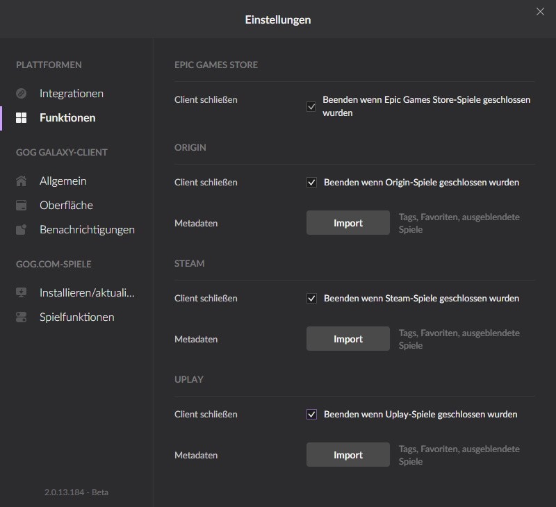Click the Allgemein house icon
Screen dimensions: 556x507
(22, 181)
